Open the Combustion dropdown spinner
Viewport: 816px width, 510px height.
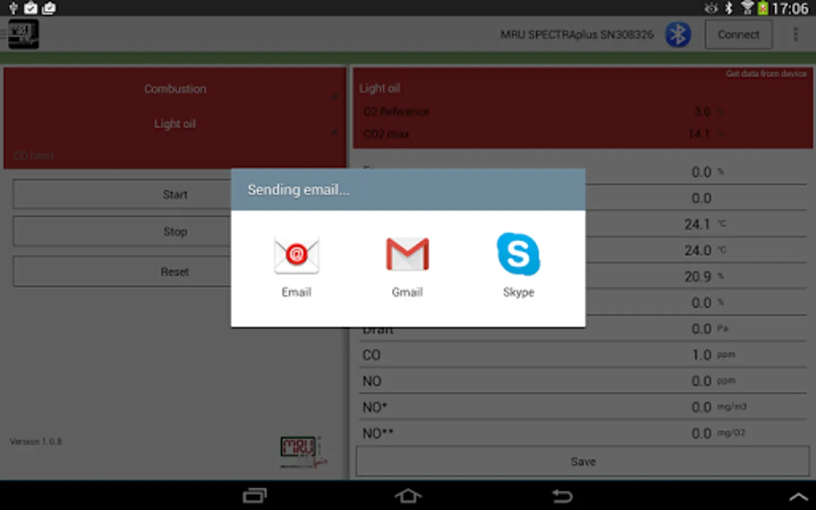click(175, 89)
